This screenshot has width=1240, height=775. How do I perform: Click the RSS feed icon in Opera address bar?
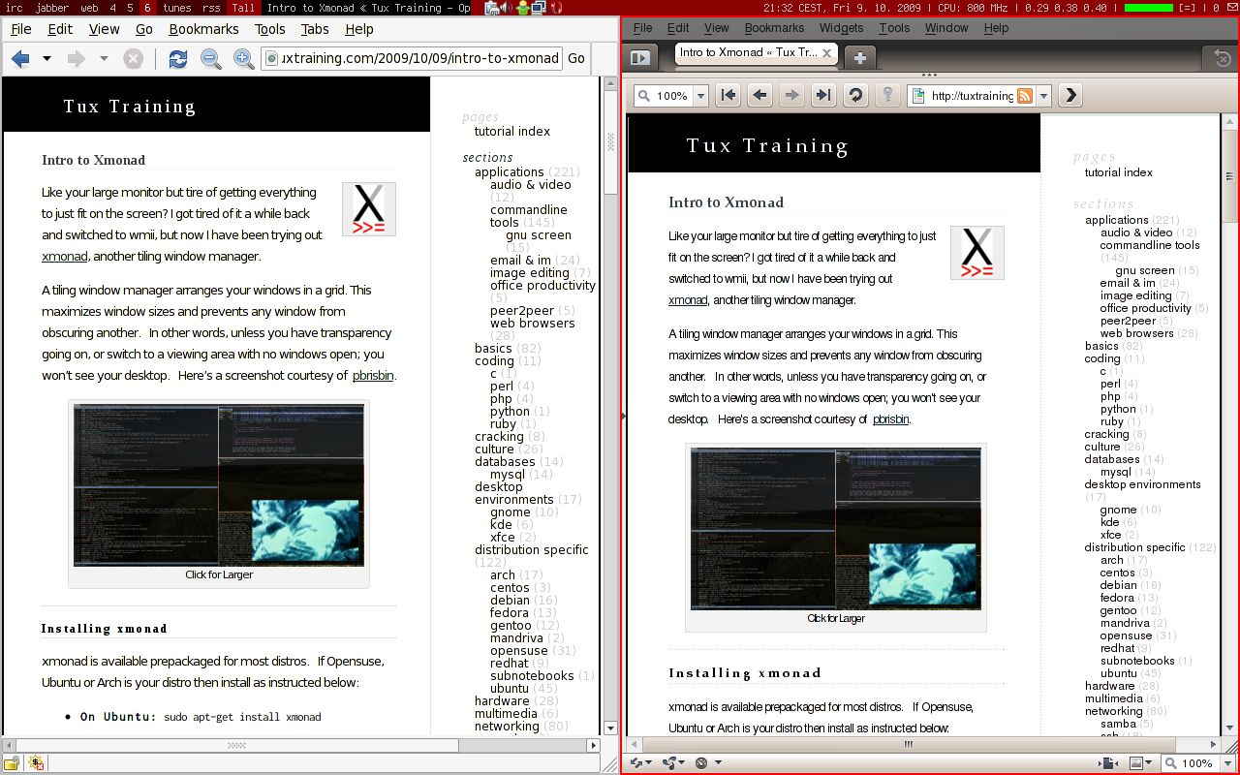coord(1025,96)
